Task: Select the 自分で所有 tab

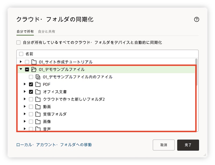Action: point(25,31)
